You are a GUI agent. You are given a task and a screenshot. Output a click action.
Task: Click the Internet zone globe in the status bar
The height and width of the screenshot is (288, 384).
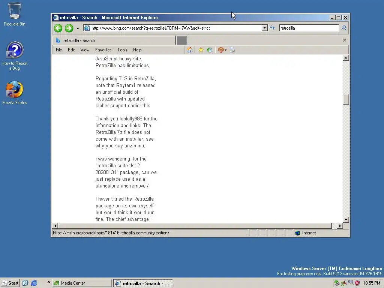297,233
